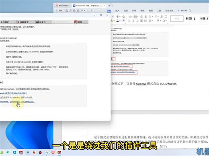This screenshot has width=209, height=156.
Task: Switch to the WPS Office home tab
Action: [62, 6]
